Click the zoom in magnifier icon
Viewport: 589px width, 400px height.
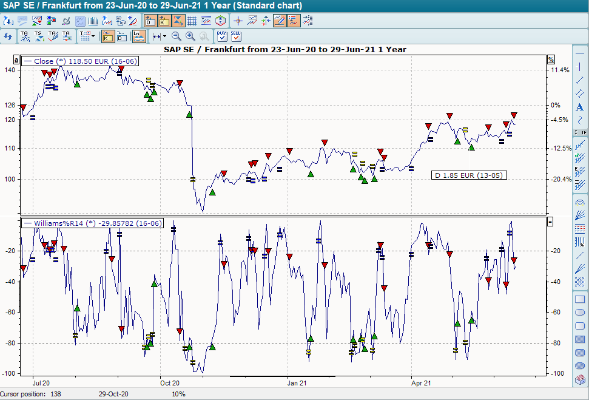pyautogui.click(x=190, y=36)
